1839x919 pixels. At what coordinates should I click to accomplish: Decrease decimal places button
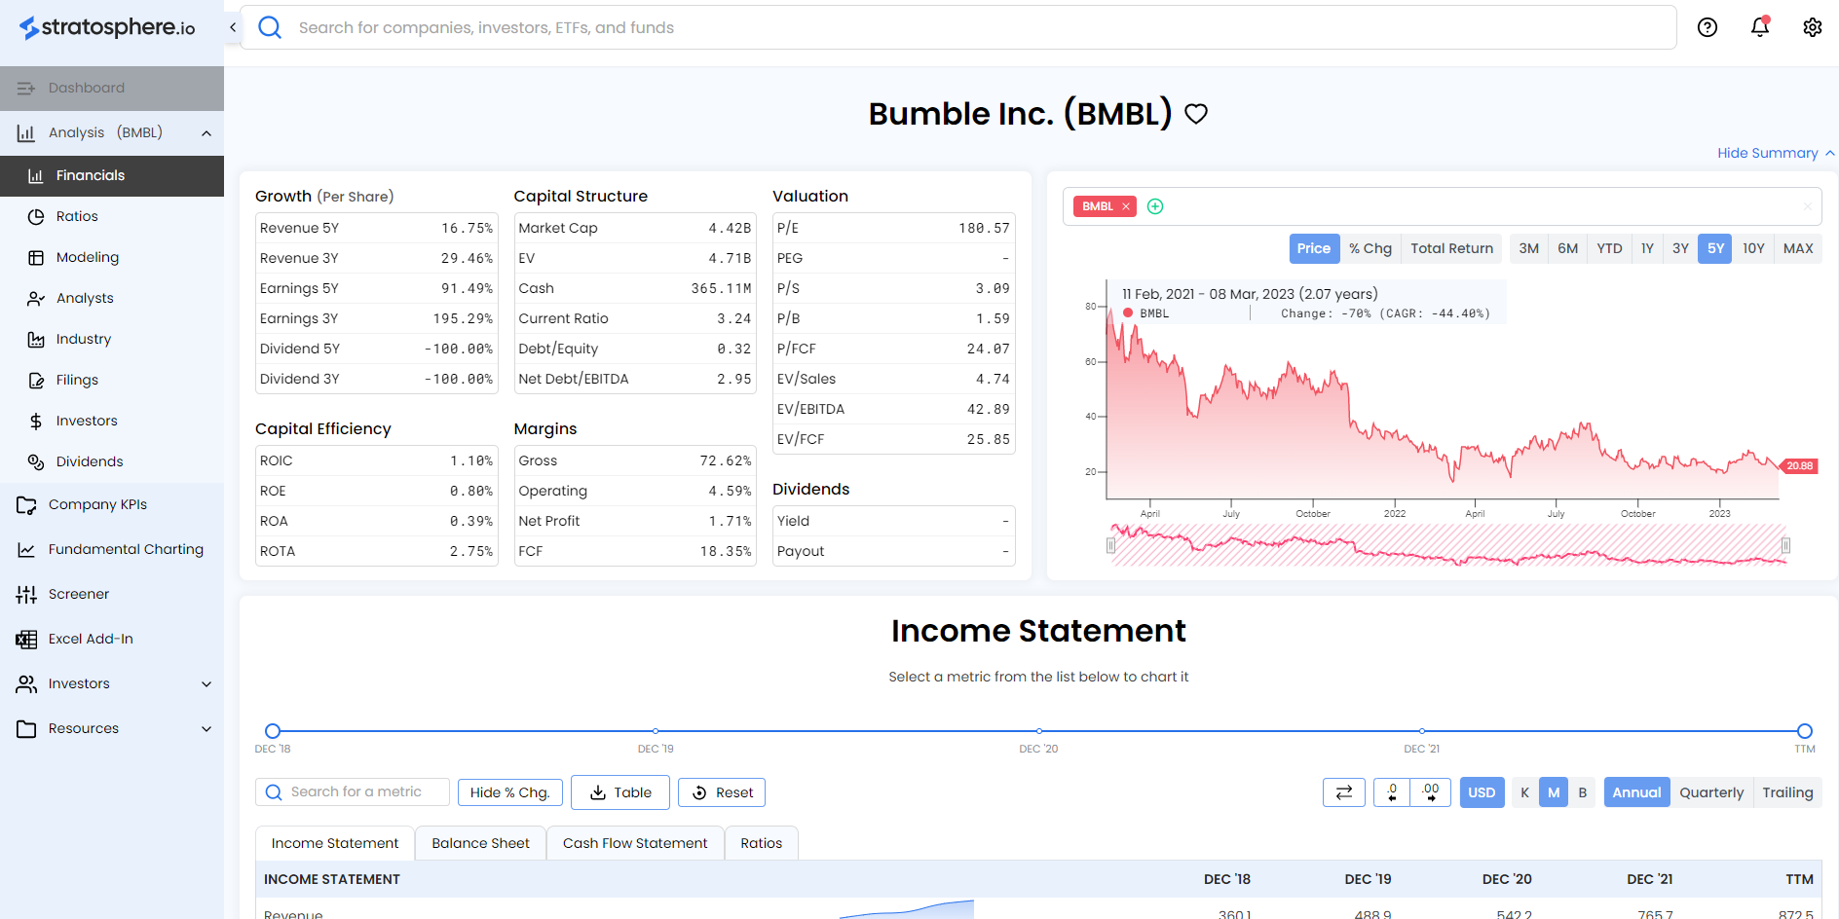(x=1392, y=792)
